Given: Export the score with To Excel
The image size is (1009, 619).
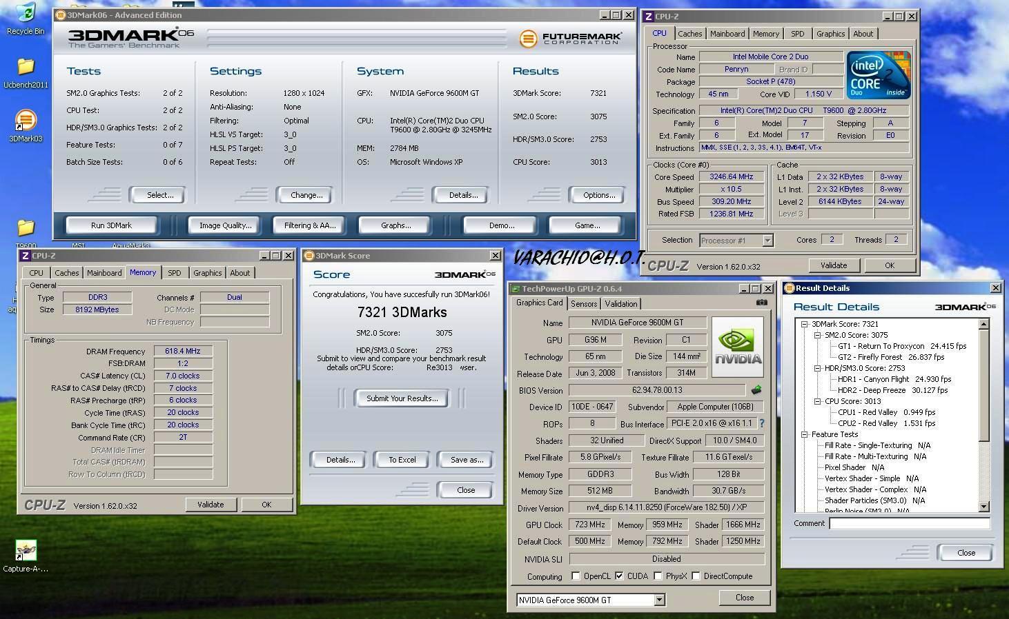Looking at the screenshot, I should (x=402, y=460).
